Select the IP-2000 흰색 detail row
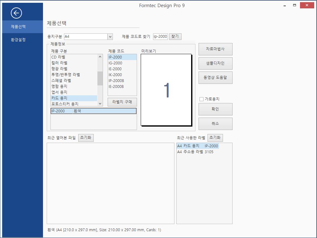 [93, 111]
